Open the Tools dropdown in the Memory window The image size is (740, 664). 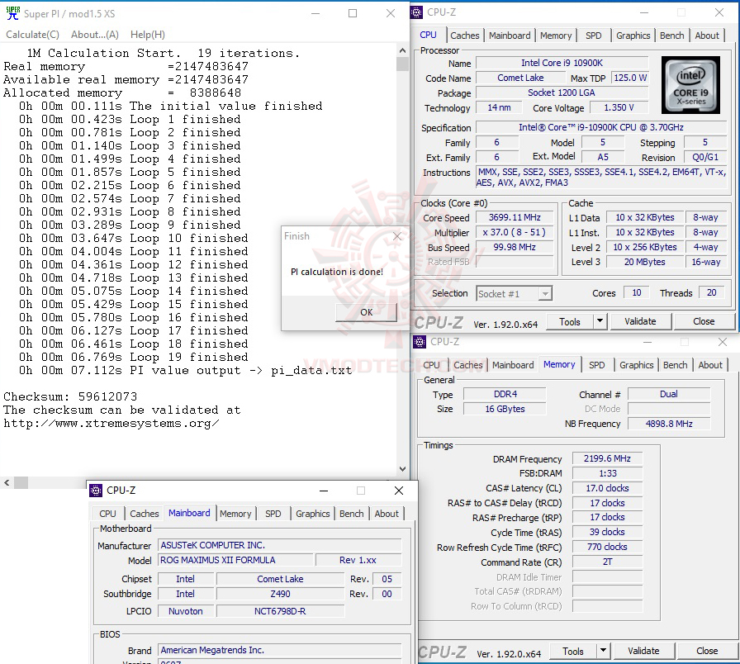pos(573,651)
